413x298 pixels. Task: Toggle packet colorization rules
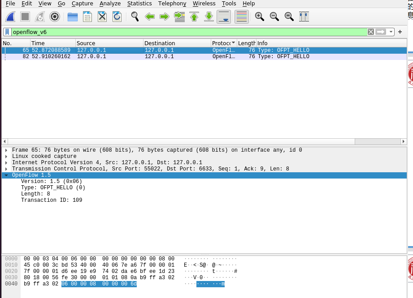pyautogui.click(x=242, y=17)
